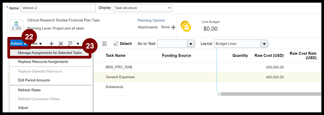Click the grid edit icon beside delete

coord(70,43)
